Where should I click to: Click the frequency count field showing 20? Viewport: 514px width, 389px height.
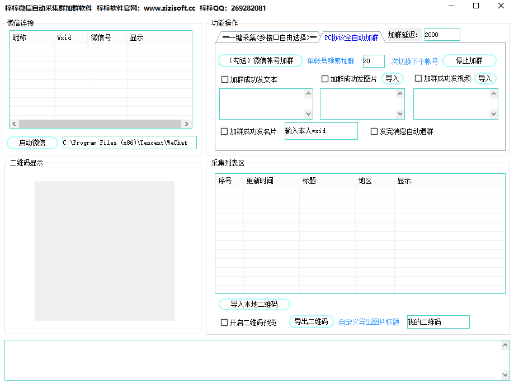(x=374, y=61)
